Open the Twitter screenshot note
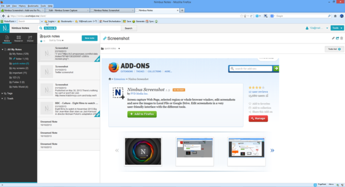This screenshot has height=187, width=345. pos(69,71)
